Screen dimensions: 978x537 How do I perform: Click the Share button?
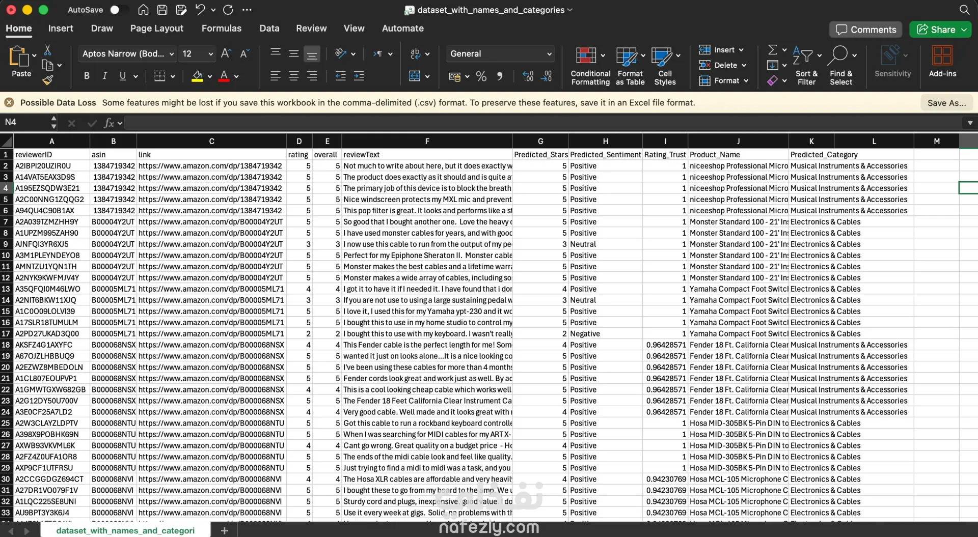940,30
